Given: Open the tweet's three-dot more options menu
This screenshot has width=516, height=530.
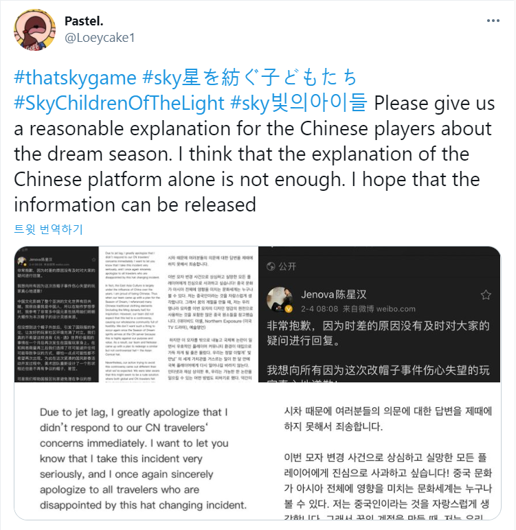Looking at the screenshot, I should click(493, 21).
